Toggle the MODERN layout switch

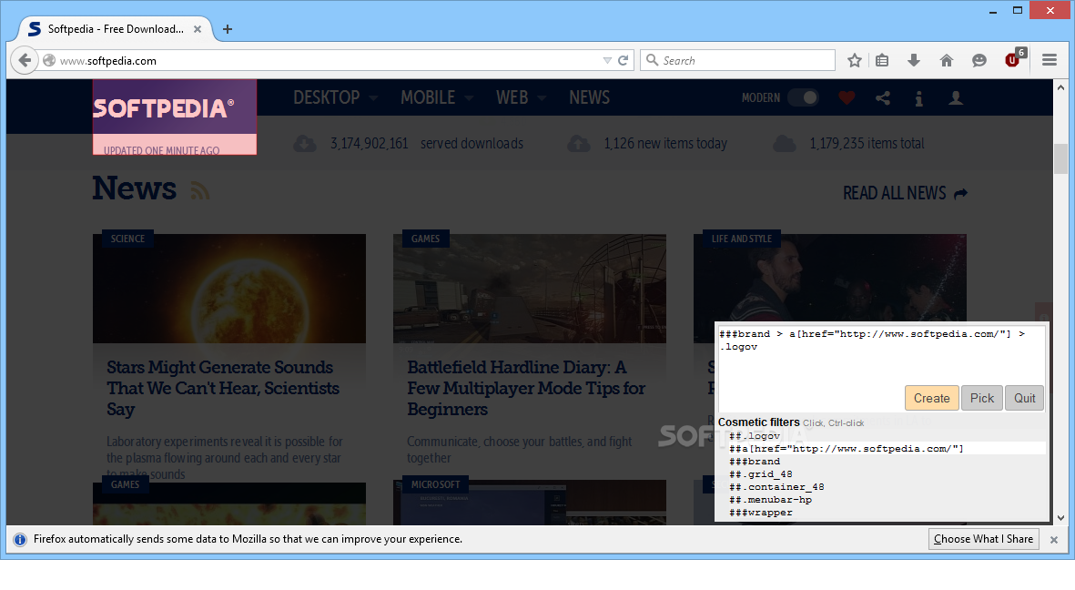coord(803,97)
